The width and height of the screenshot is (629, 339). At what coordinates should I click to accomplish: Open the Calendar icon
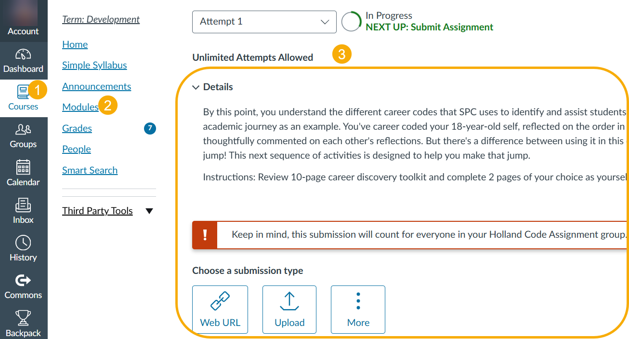pyautogui.click(x=23, y=174)
